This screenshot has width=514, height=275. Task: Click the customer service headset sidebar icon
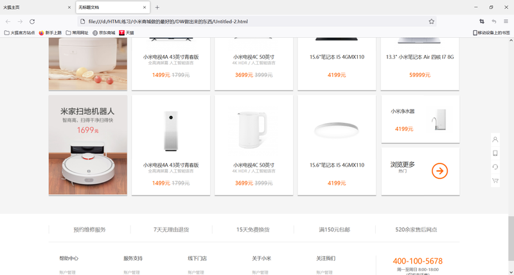click(x=495, y=167)
